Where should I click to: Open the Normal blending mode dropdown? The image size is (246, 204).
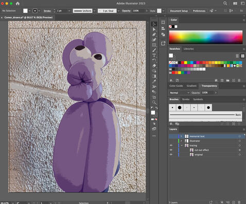tap(179, 92)
